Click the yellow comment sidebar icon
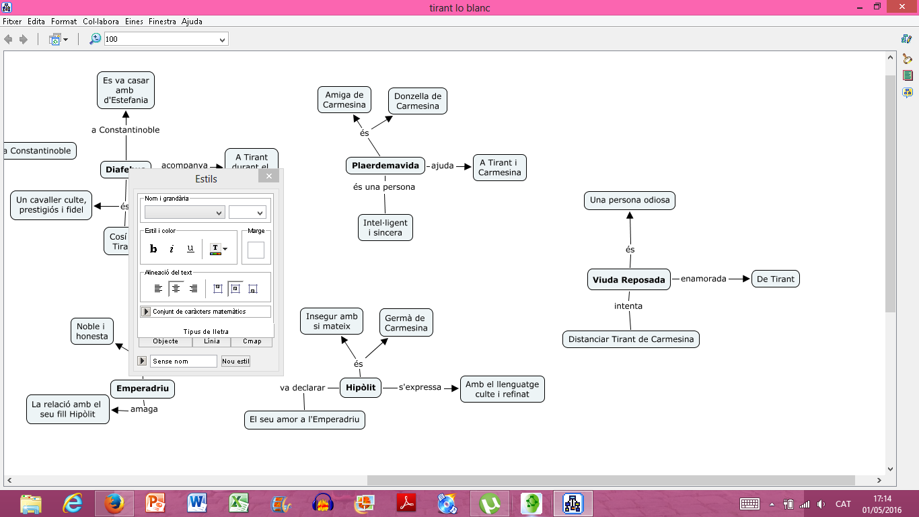This screenshot has width=919, height=517. point(908,92)
